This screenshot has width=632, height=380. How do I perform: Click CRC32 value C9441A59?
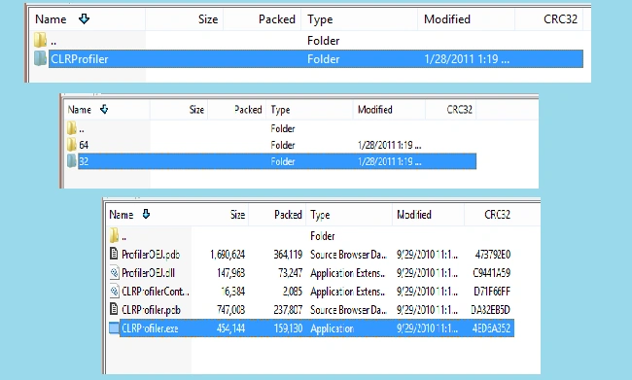(491, 273)
